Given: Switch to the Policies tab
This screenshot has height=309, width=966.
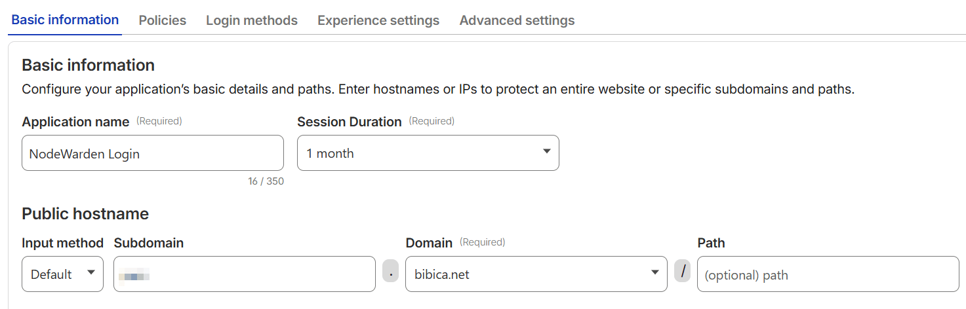Looking at the screenshot, I should click(162, 20).
